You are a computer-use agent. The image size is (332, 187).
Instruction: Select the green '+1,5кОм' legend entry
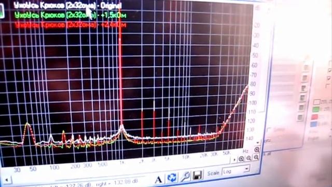pyautogui.click(x=71, y=15)
